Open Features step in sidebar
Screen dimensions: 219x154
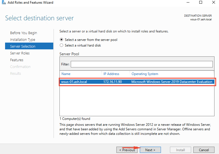tap(17, 60)
